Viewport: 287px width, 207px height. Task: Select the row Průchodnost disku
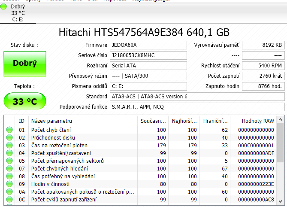point(140,137)
